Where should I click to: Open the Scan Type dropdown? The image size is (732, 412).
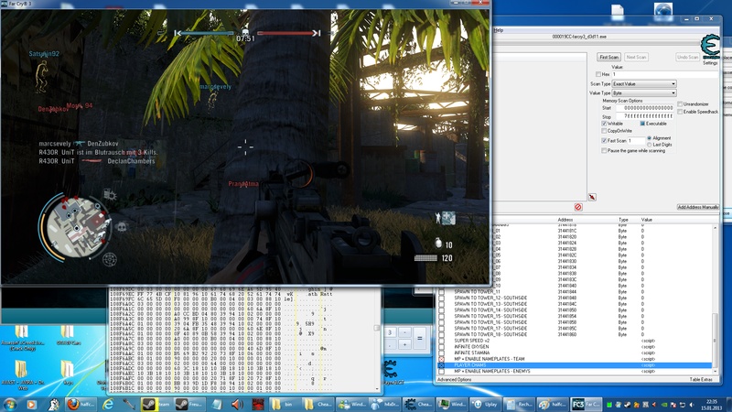point(644,83)
